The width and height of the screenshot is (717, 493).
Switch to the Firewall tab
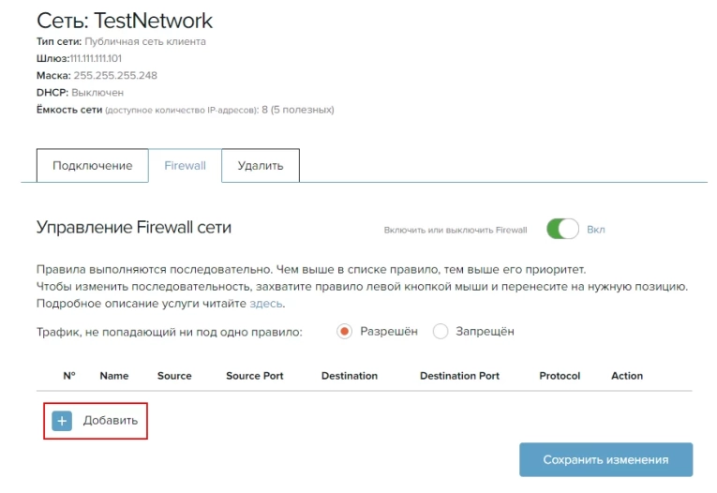pyautogui.click(x=185, y=166)
